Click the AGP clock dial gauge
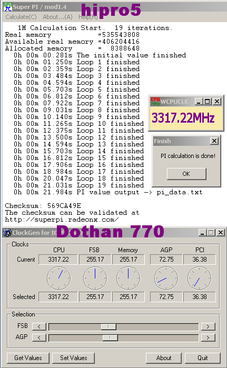The height and width of the screenshot is (368, 227). coord(166,278)
